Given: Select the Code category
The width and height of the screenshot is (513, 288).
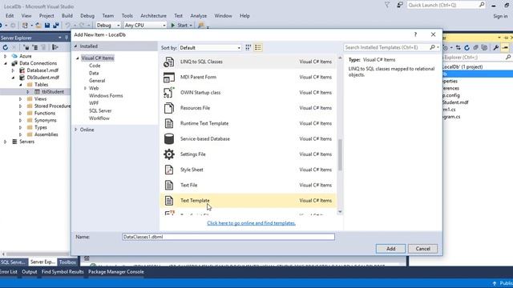Looking at the screenshot, I should tap(95, 66).
